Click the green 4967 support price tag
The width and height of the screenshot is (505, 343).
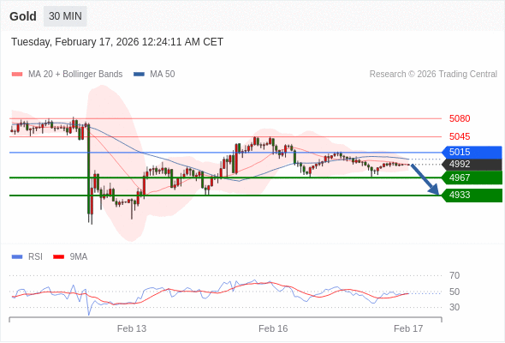coord(472,178)
